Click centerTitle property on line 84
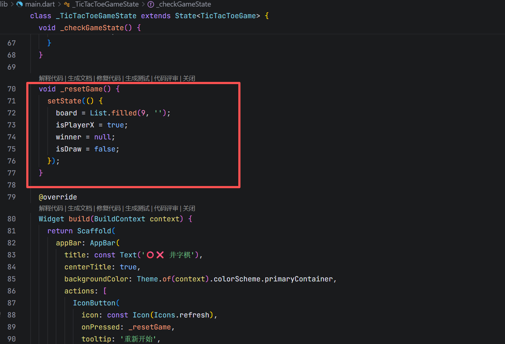Image resolution: width=505 pixels, height=344 pixels. pos(88,267)
